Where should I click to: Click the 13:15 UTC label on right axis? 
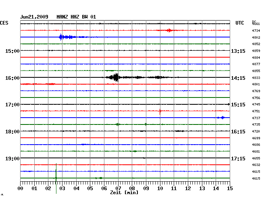tap(238, 51)
